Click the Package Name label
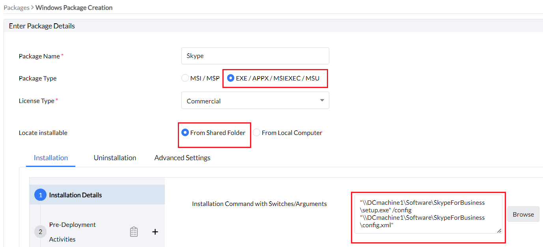Viewport: 543px width, 247px height. pos(39,56)
